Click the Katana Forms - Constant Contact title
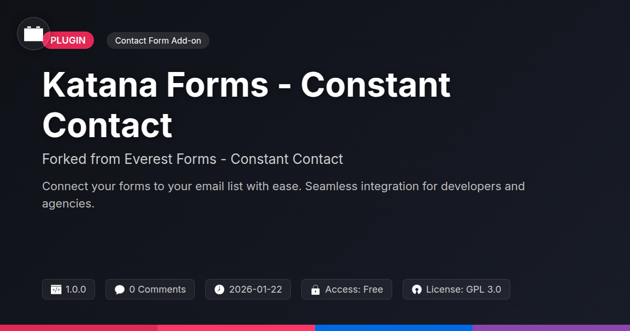Image resolution: width=630 pixels, height=331 pixels. [246, 105]
